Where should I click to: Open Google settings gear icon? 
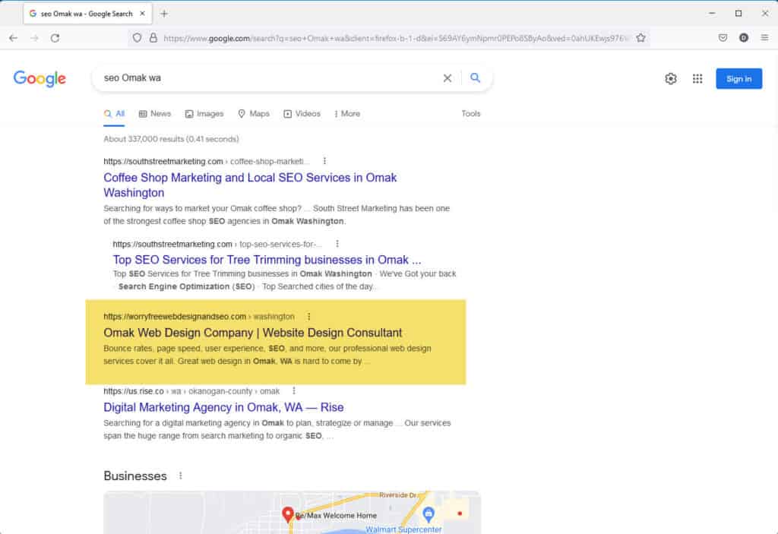pyautogui.click(x=671, y=78)
